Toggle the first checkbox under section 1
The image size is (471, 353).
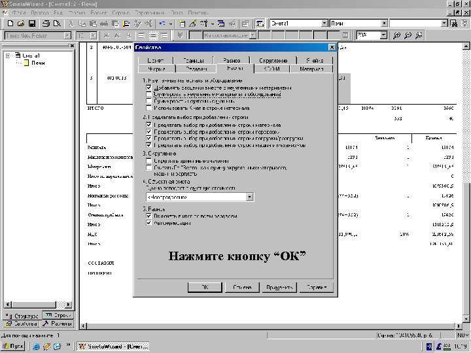148,88
